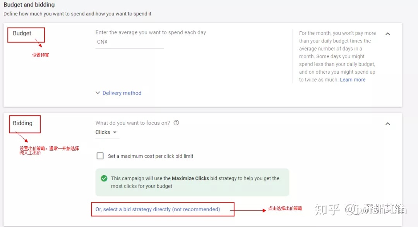Click the Budget and bidding heading
Image resolution: width=418 pixels, height=227 pixels.
click(x=29, y=5)
